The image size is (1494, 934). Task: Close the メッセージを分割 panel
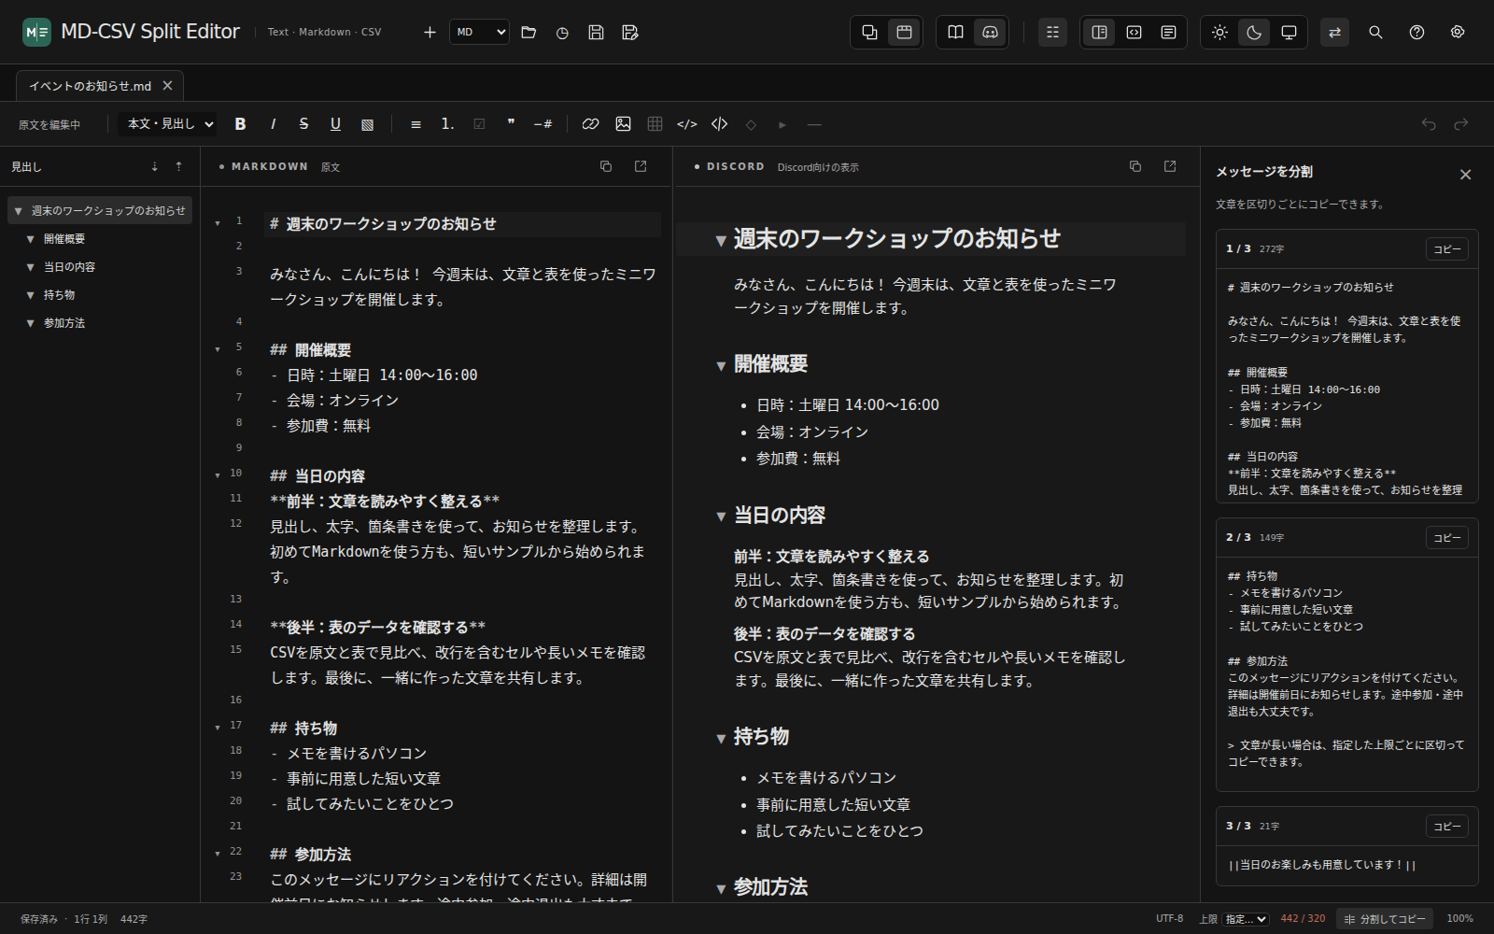(x=1465, y=175)
